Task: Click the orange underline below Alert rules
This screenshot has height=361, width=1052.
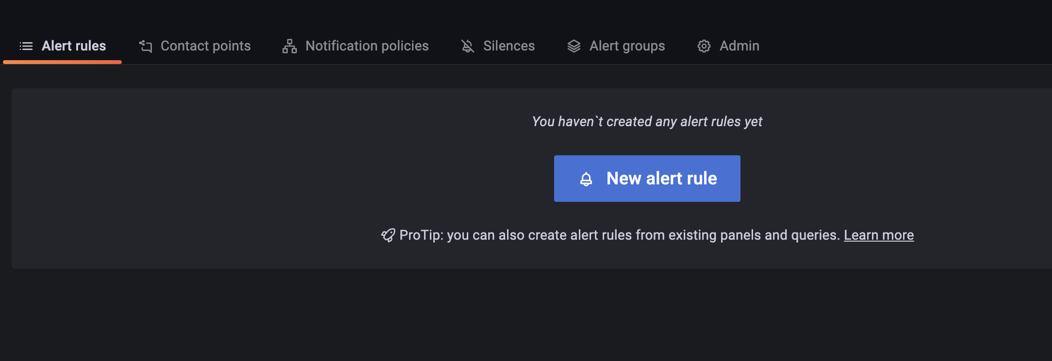Action: (x=62, y=62)
